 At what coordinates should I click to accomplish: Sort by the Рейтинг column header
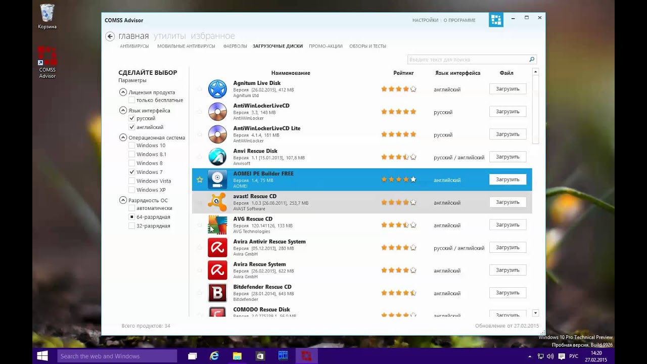point(403,73)
